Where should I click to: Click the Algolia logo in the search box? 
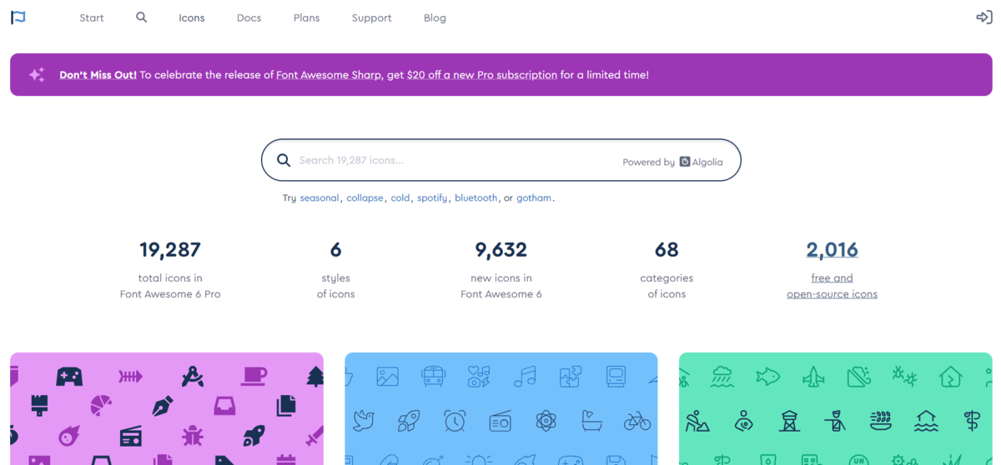[702, 162]
